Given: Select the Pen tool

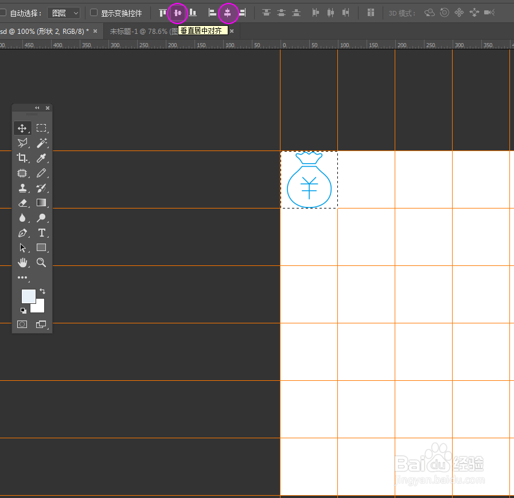Looking at the screenshot, I should point(22,233).
